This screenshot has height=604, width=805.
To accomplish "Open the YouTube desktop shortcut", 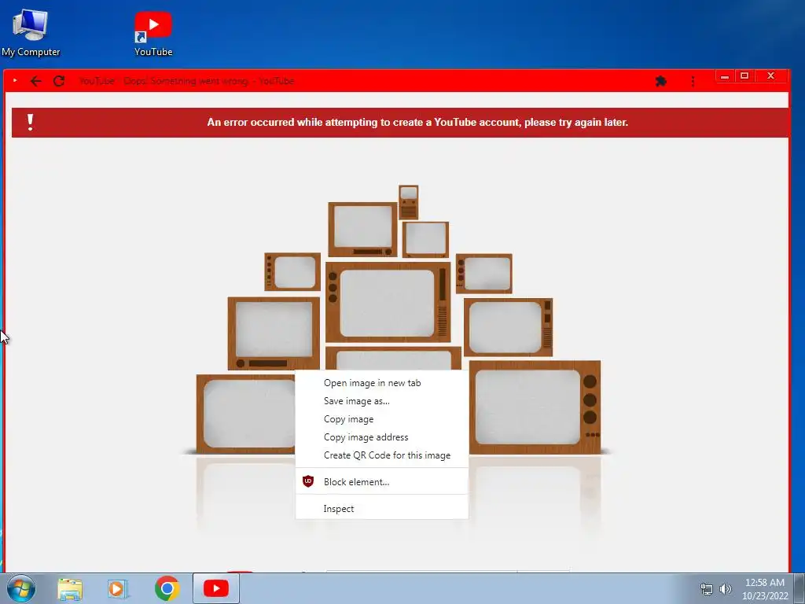I will (153, 33).
